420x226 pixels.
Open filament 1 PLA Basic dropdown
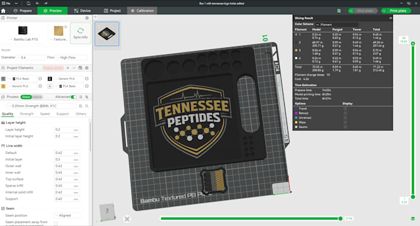click(22, 79)
